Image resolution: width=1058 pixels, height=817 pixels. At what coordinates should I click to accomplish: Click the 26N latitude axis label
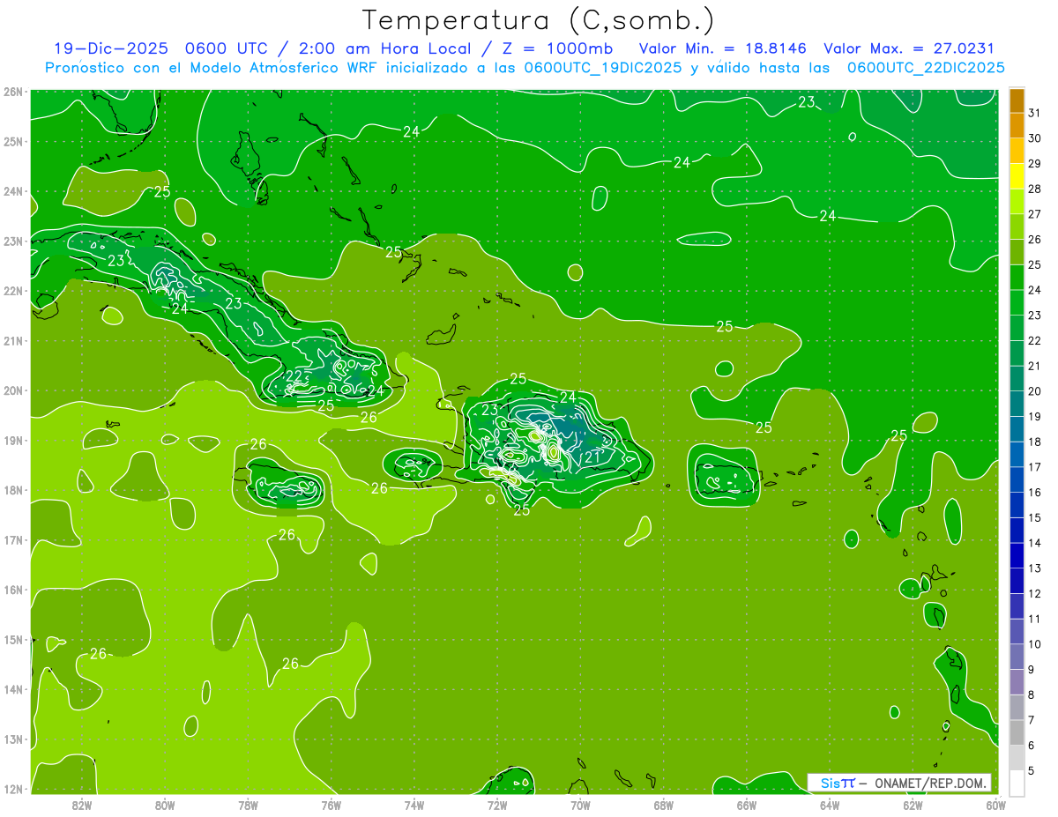12,92
